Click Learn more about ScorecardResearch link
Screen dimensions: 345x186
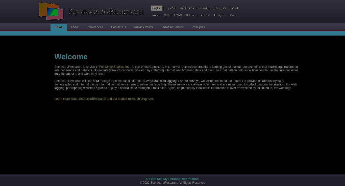click(x=104, y=99)
